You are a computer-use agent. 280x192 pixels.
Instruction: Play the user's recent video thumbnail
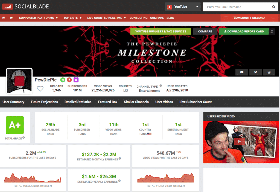(241, 142)
